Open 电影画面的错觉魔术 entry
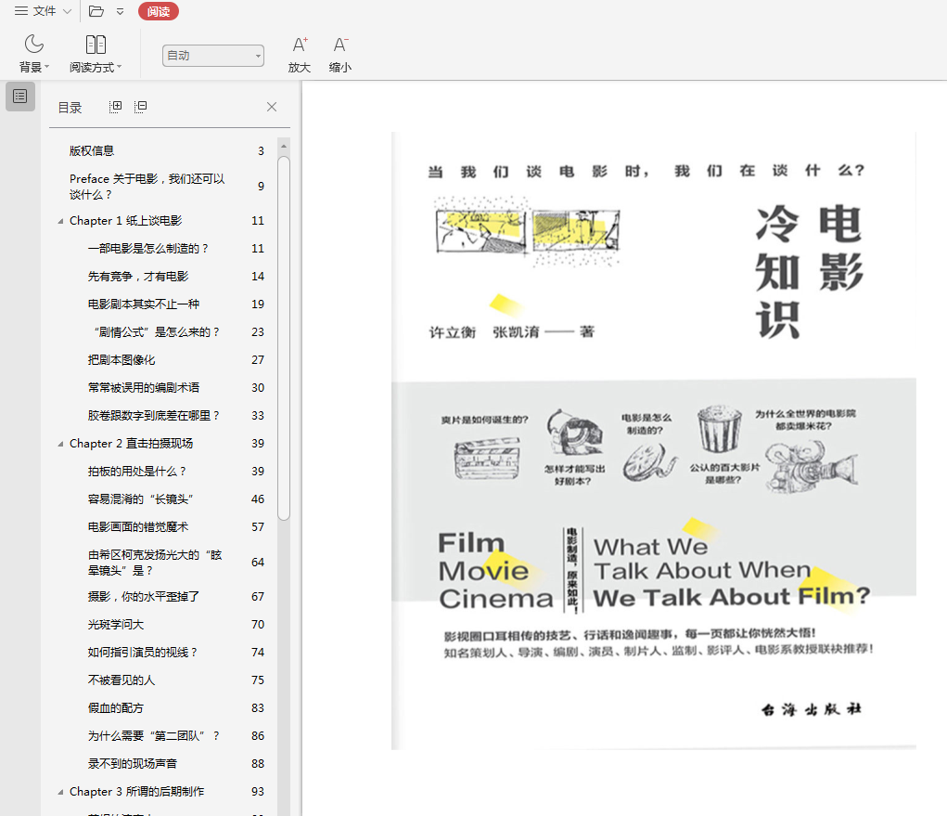The width and height of the screenshot is (947, 816). click(138, 526)
